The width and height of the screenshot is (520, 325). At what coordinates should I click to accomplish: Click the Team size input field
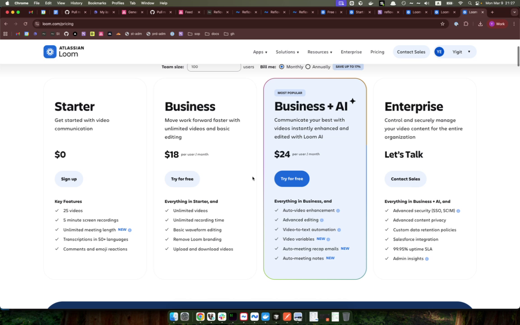214,67
